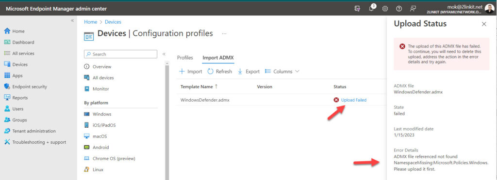Image resolution: width=497 pixels, height=180 pixels.
Task: Sort by Template Name column arrow
Action: (x=216, y=86)
